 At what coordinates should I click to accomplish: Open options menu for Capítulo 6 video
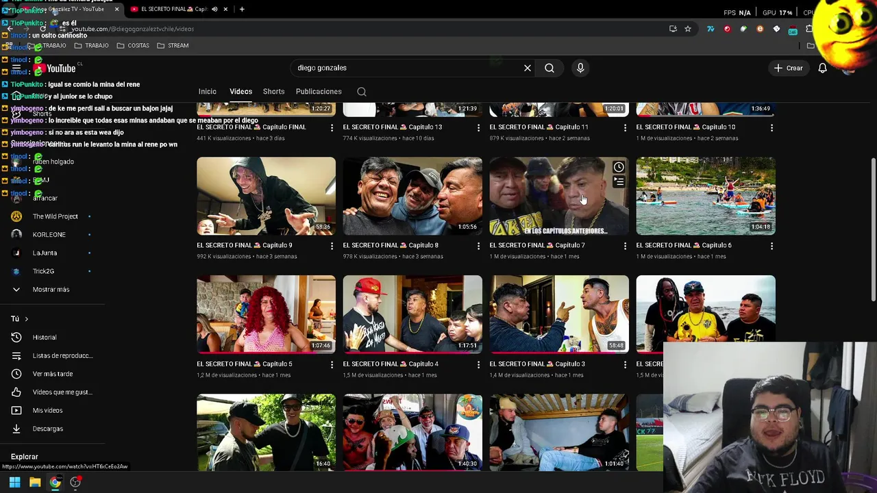point(771,246)
